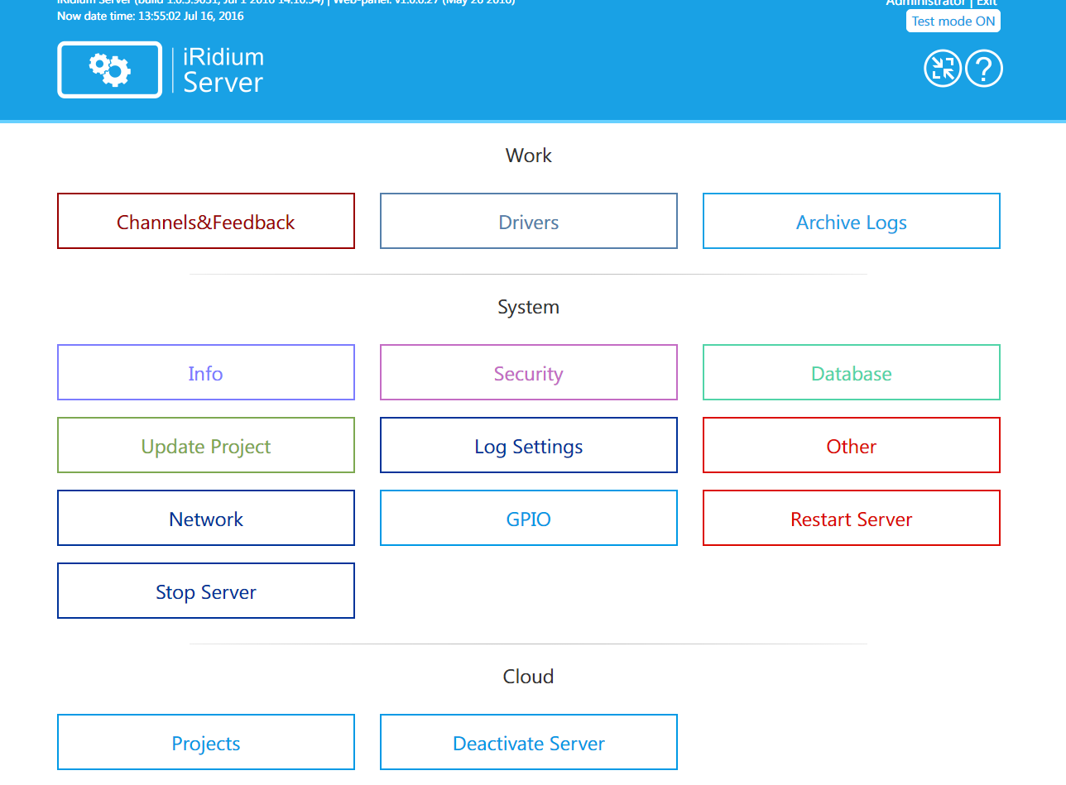Click Deactivate Server button

click(x=529, y=742)
